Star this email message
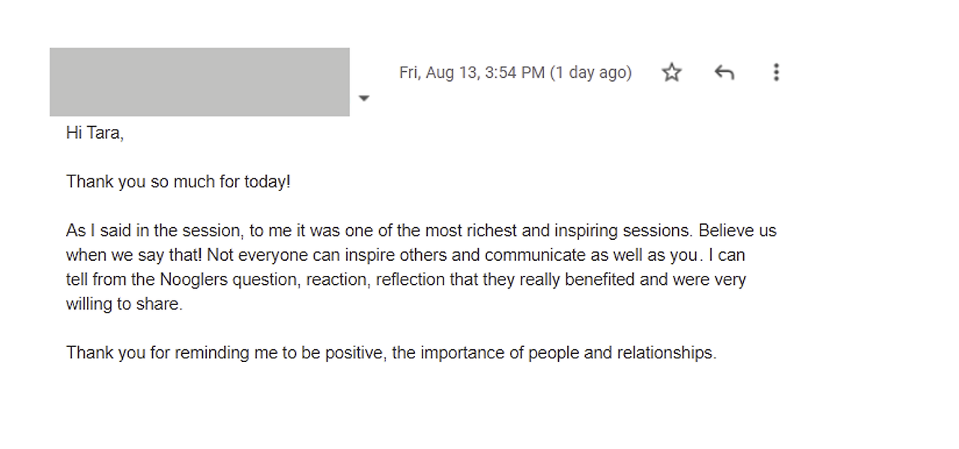Viewport: 959px width, 449px height. (672, 72)
